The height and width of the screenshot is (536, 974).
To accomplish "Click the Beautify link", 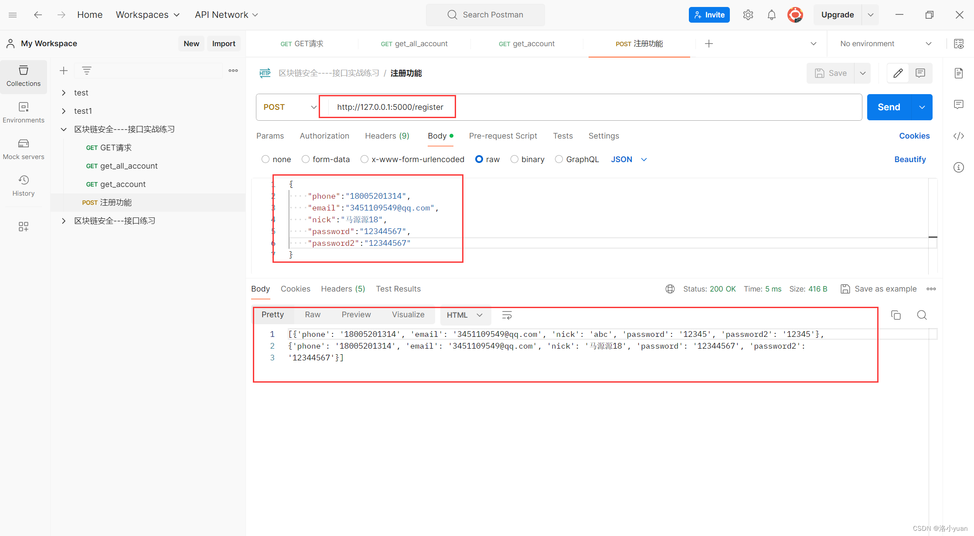I will coord(910,159).
